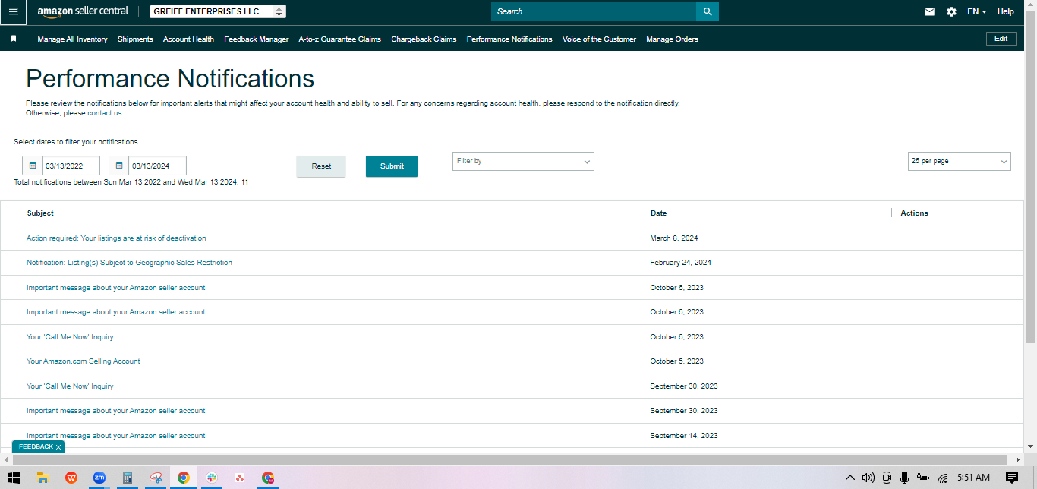1037x489 pixels.
Task: Open Account Health
Action: [188, 39]
